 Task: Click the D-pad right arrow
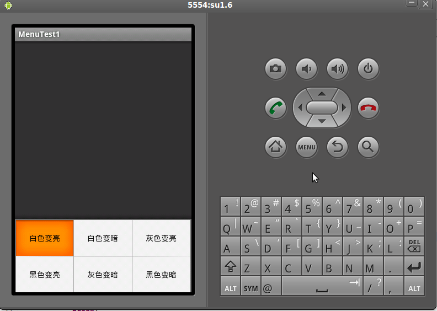pyautogui.click(x=344, y=108)
